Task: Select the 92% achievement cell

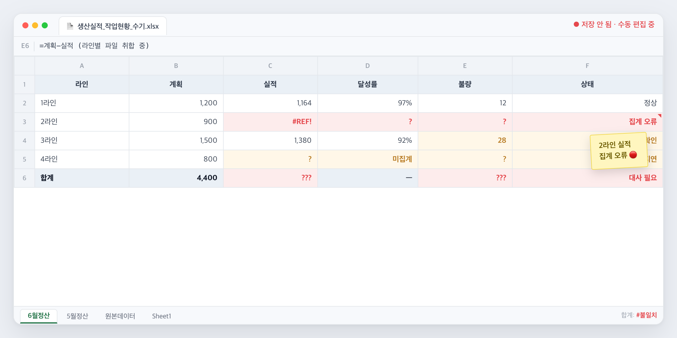Action: pyautogui.click(x=368, y=141)
